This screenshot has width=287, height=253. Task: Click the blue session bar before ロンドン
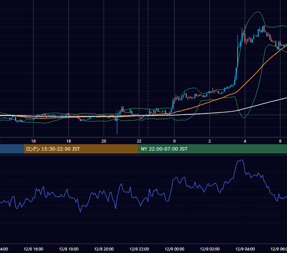coord(12,149)
